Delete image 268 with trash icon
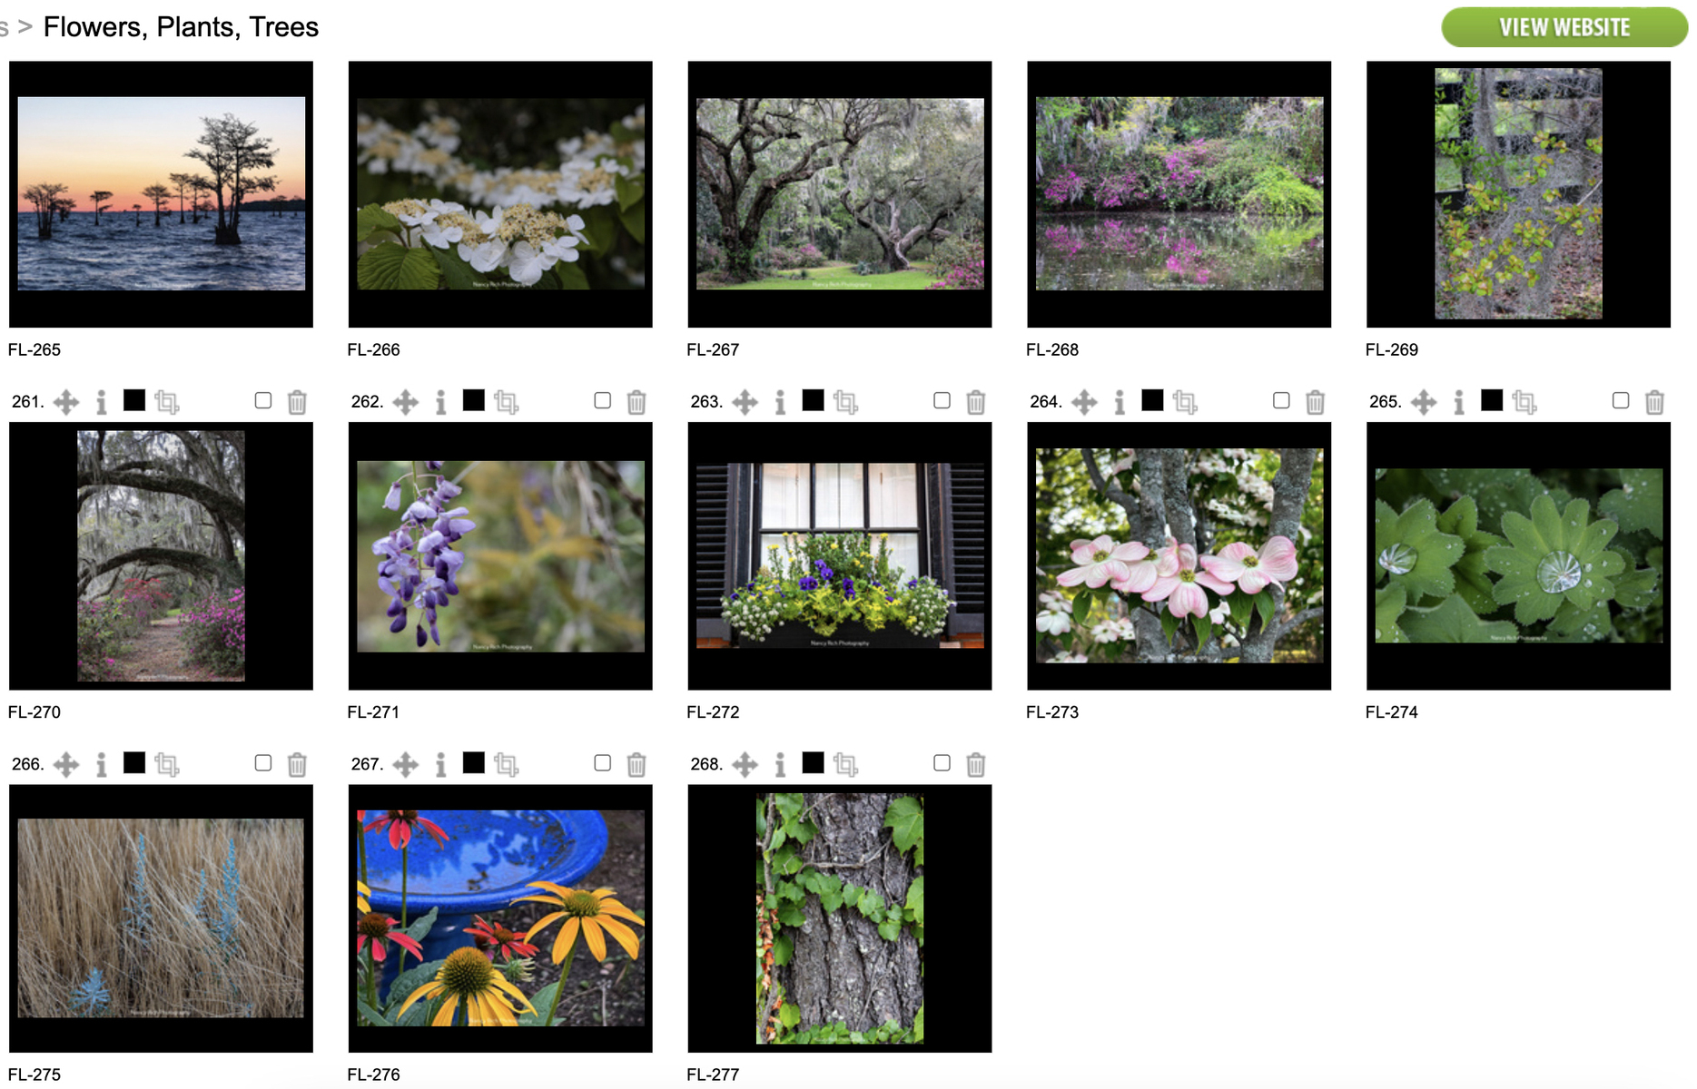1697x1089 pixels. pyautogui.click(x=975, y=765)
